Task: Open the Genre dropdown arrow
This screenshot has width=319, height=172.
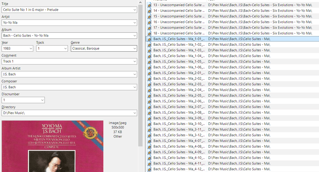Action: point(134,48)
